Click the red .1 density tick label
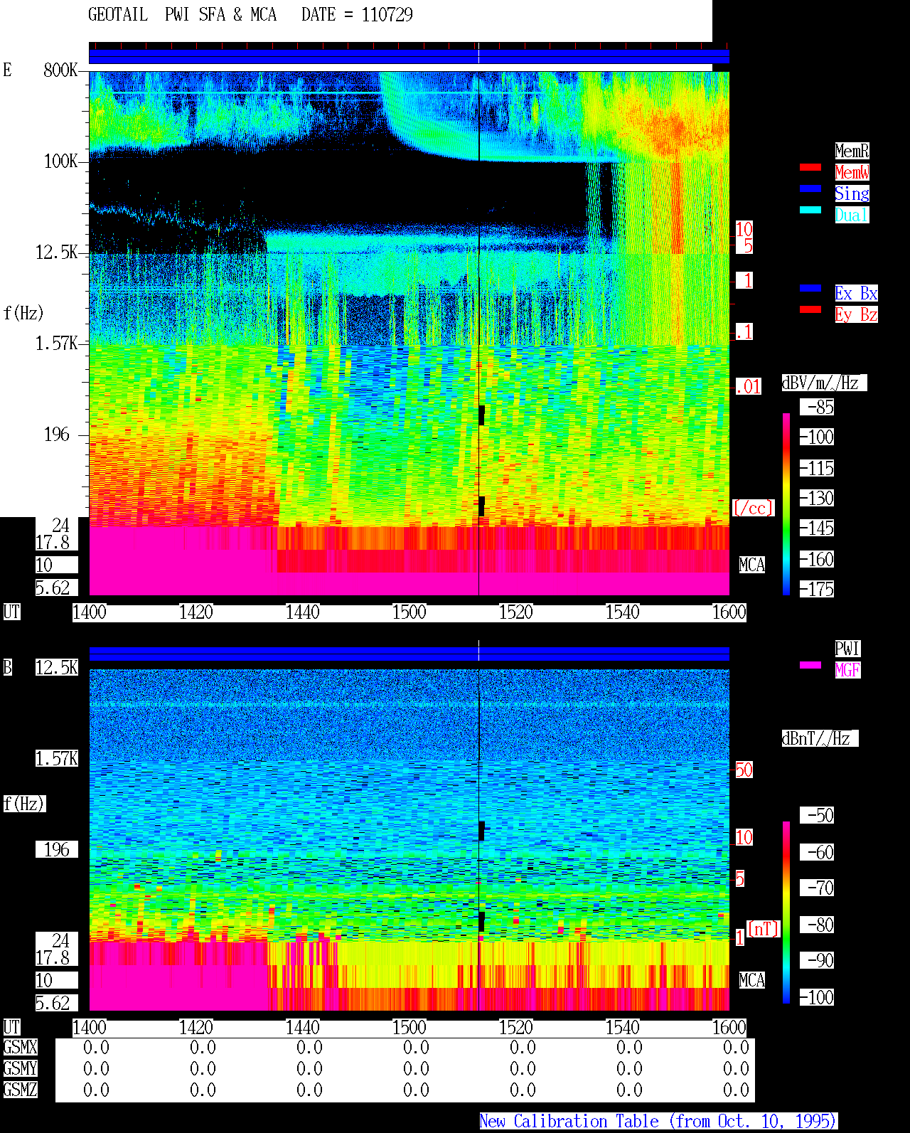Image resolution: width=910 pixels, height=1133 pixels. coord(744,331)
